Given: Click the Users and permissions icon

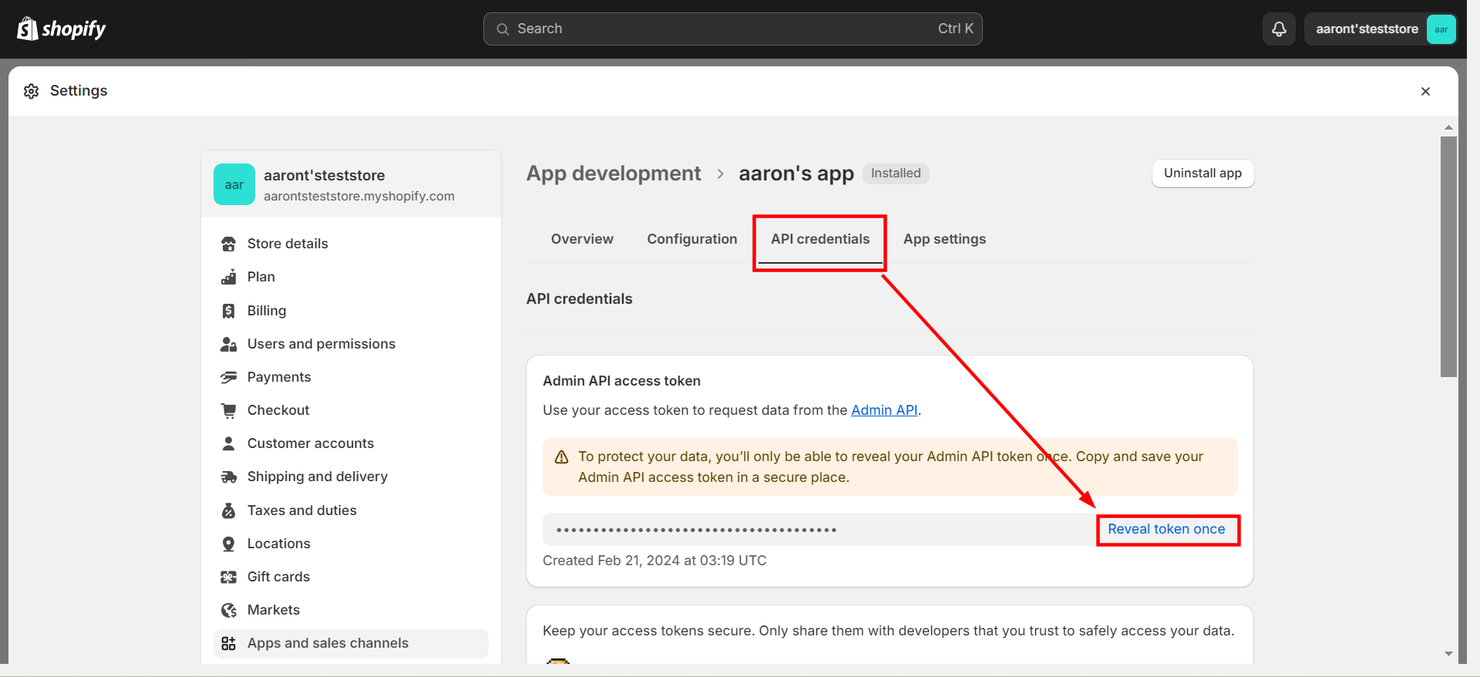Looking at the screenshot, I should coord(229,344).
